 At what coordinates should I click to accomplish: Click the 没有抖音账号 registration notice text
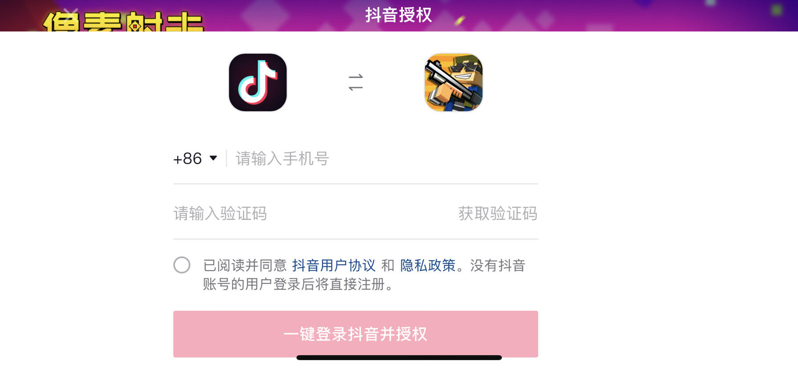364,275
